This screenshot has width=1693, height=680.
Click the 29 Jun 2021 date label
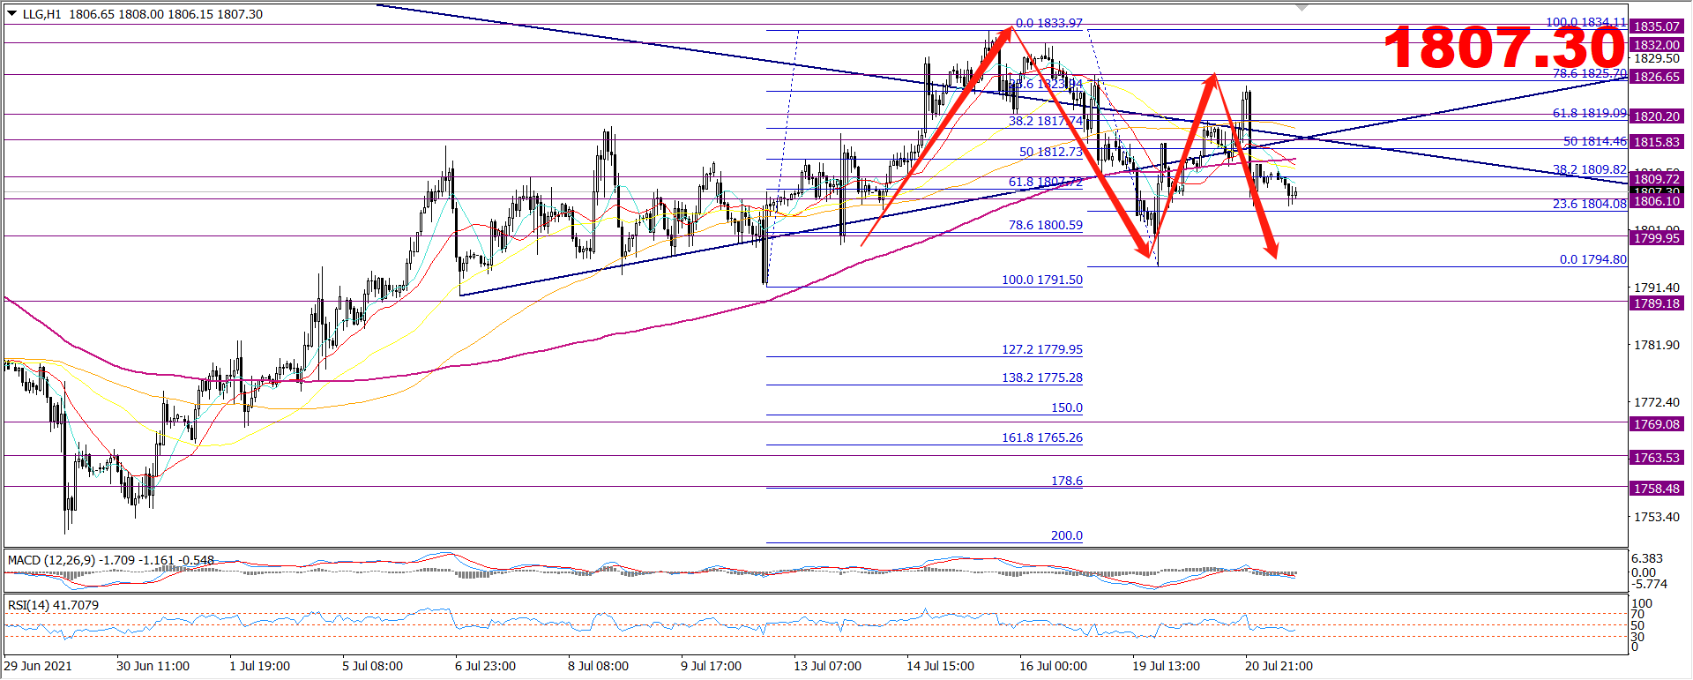[39, 666]
